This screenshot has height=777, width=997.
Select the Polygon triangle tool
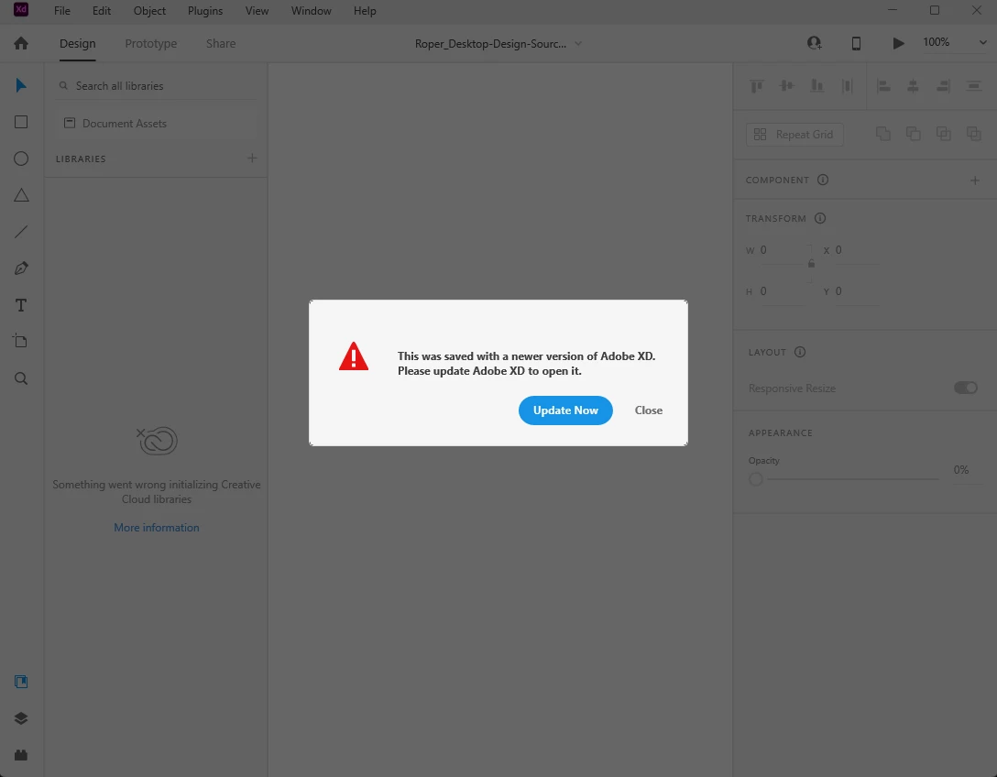pos(21,195)
